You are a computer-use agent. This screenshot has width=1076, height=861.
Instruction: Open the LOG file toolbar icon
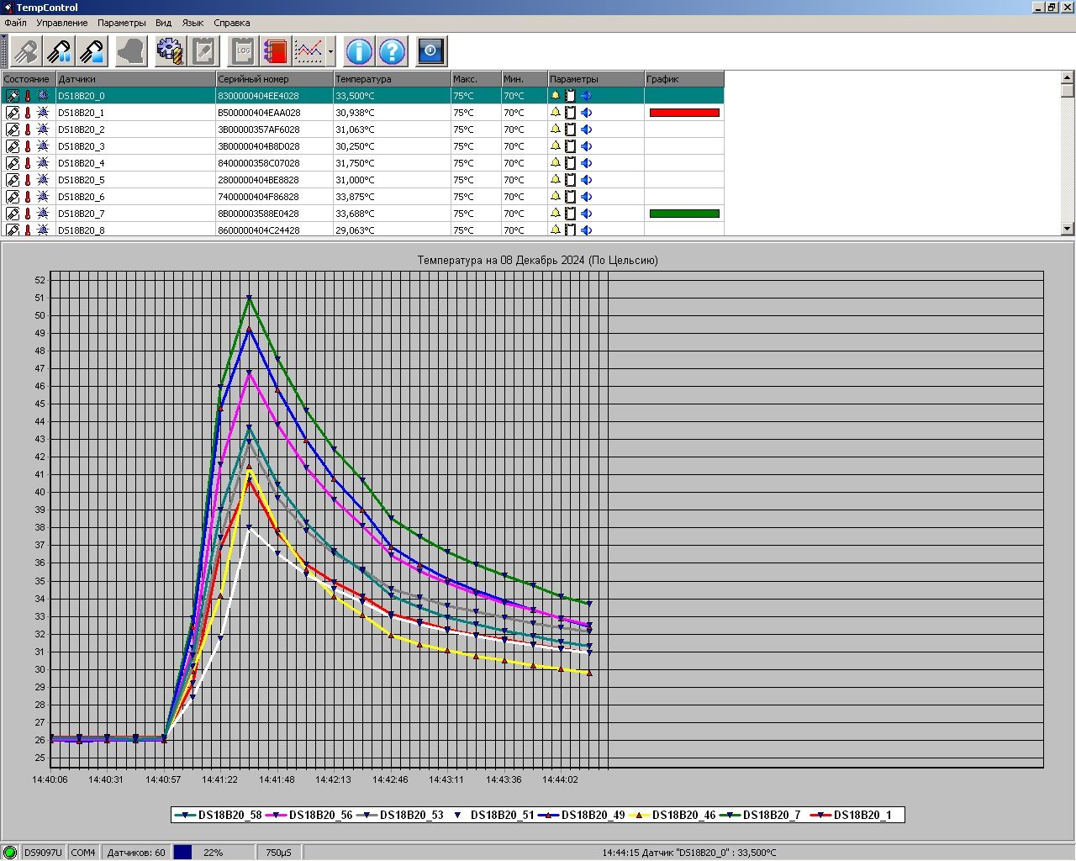click(x=243, y=51)
